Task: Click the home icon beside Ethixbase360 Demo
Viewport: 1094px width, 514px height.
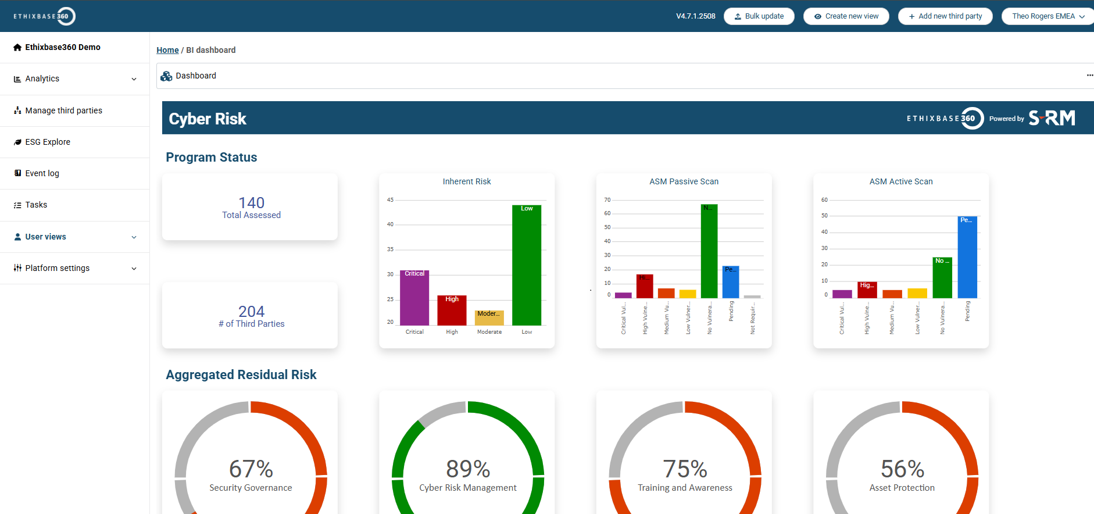Action: (17, 48)
